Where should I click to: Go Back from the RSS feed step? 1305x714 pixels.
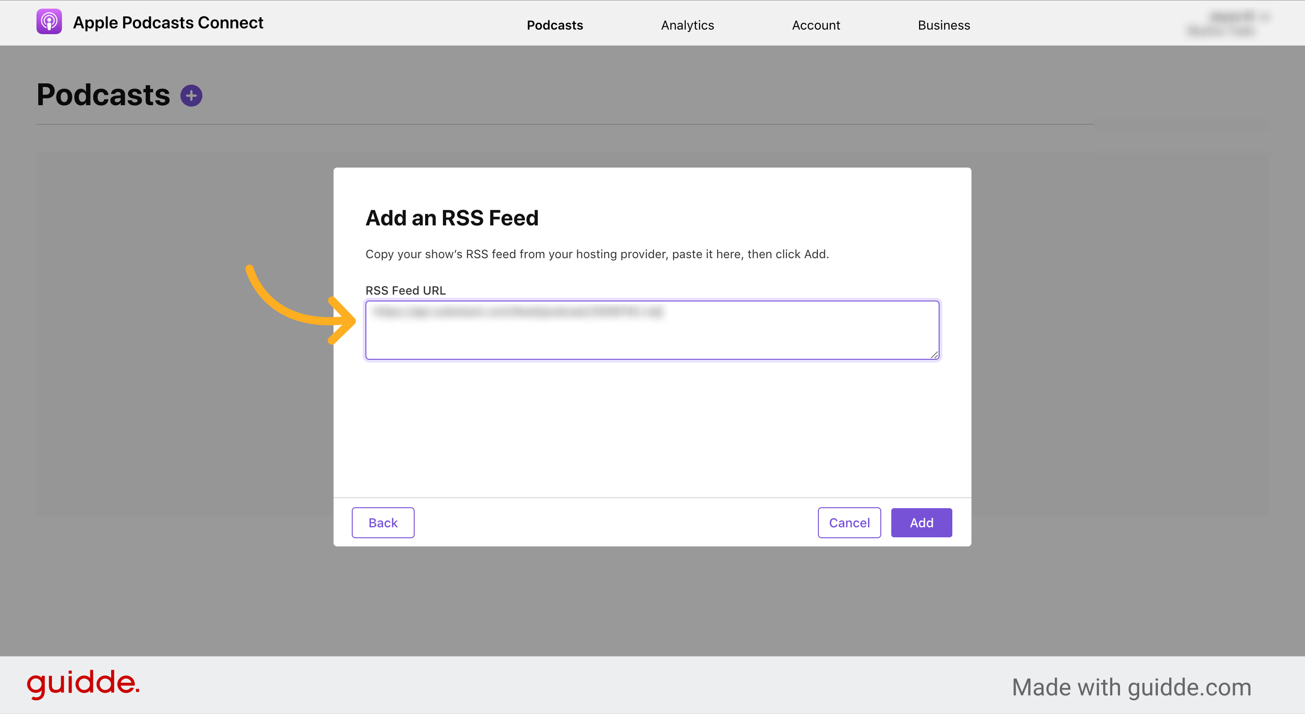383,522
